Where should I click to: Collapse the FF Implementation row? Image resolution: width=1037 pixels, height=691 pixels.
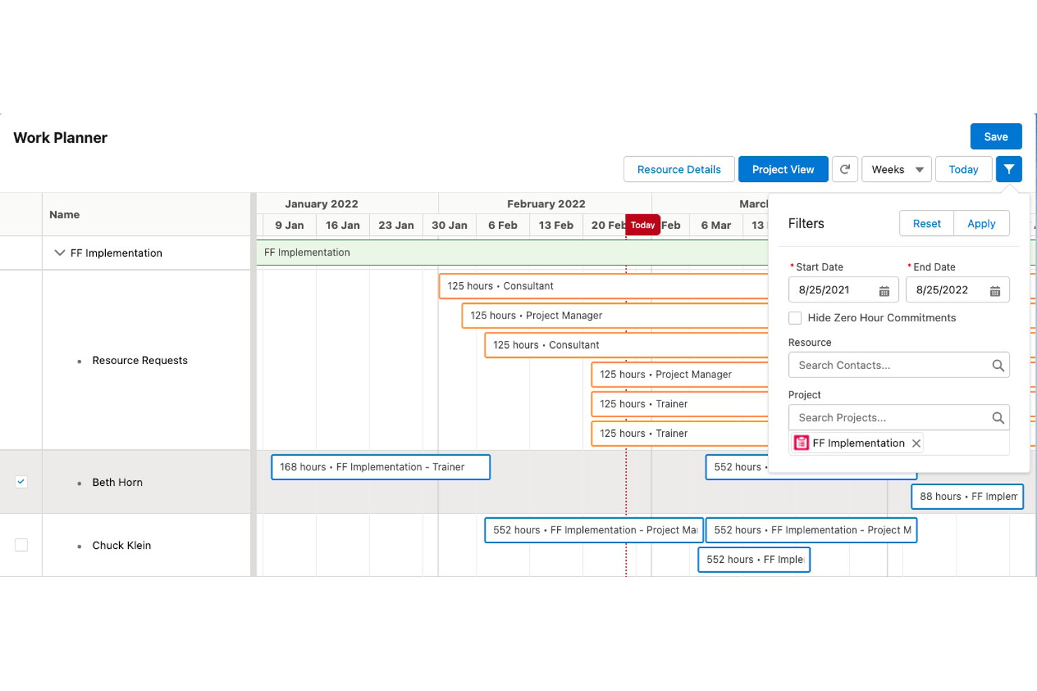coord(60,253)
